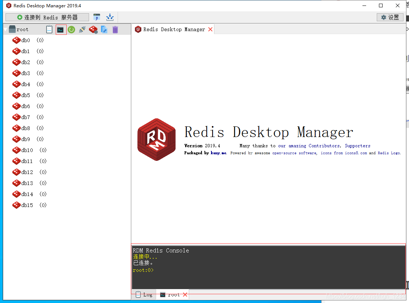Image resolution: width=409 pixels, height=303 pixels.
Task: Click the red cube icon beside db5
Action: [16, 95]
